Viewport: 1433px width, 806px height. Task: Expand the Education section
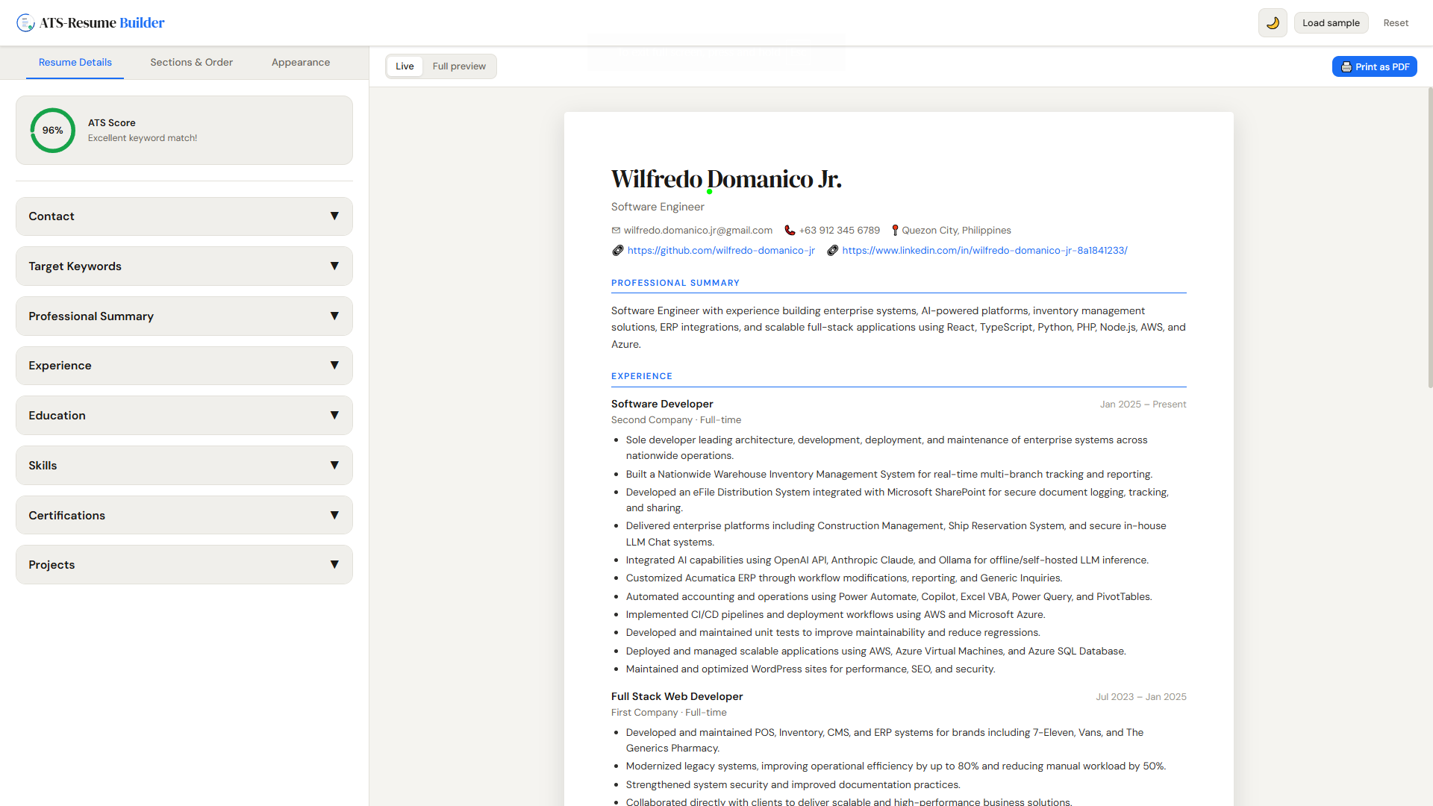point(184,416)
